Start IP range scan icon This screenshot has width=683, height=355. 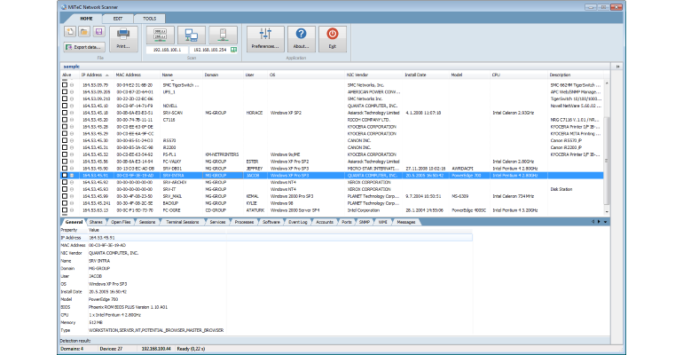pyautogui.click(x=161, y=35)
